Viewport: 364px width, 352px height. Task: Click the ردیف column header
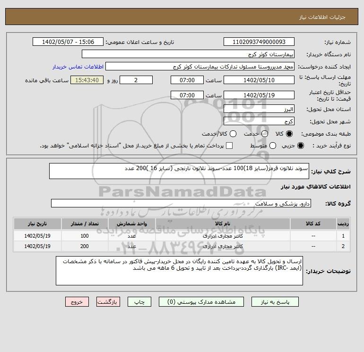coord(343,223)
